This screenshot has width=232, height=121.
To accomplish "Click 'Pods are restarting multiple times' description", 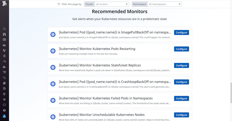I will click(88, 54).
